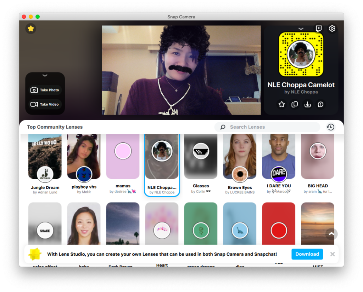This screenshot has width=363, height=292.
Task: Report the lens with exclamation icon
Action: [x=320, y=104]
